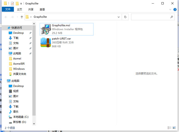Go up one folder level

[x=22, y=17]
